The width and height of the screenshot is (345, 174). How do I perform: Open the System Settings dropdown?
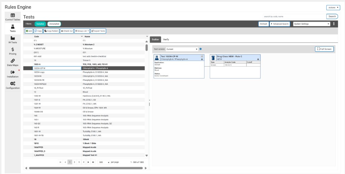(312, 24)
